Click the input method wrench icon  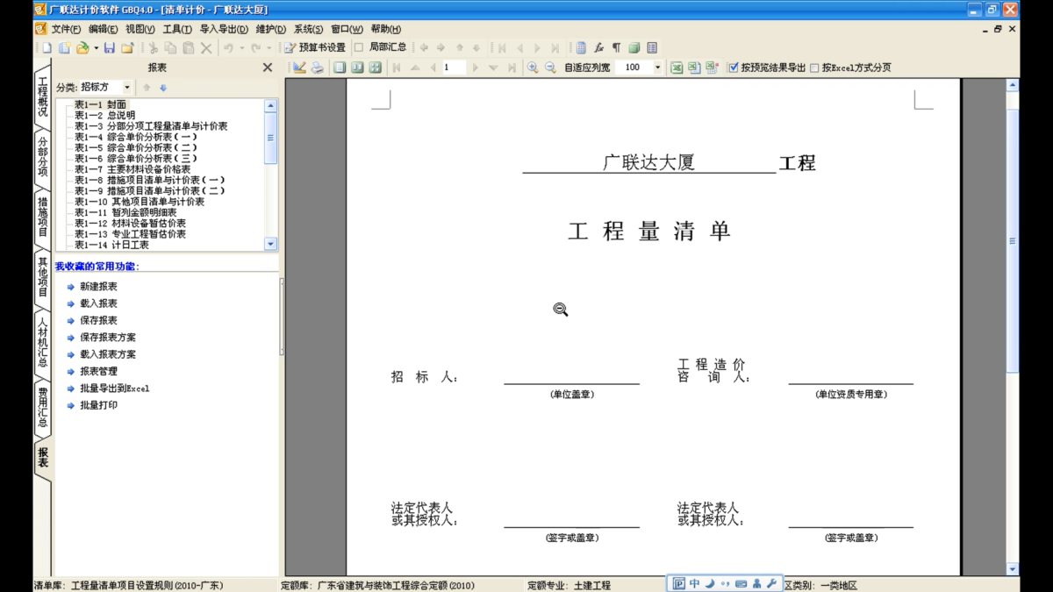pos(772,584)
